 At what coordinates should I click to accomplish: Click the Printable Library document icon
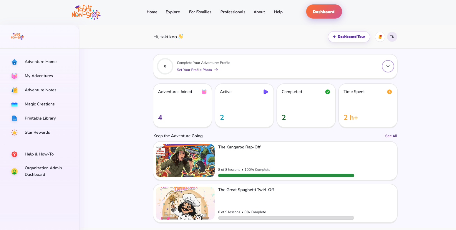[14, 118]
